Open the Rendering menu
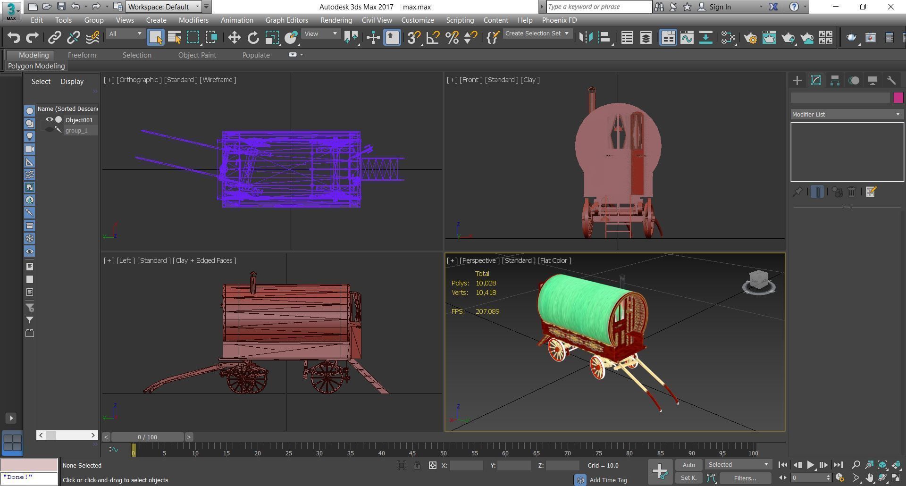 [x=336, y=20]
